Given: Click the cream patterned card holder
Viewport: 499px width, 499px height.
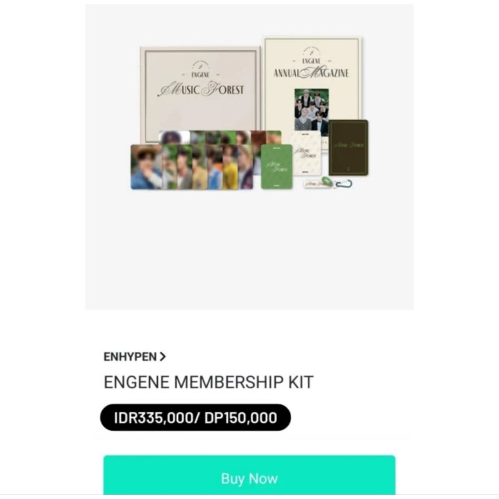Looking at the screenshot, I should tap(305, 153).
